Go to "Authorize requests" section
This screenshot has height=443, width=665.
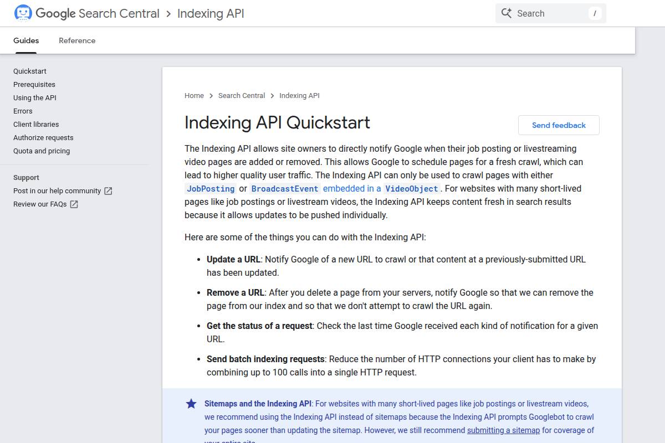tap(43, 137)
